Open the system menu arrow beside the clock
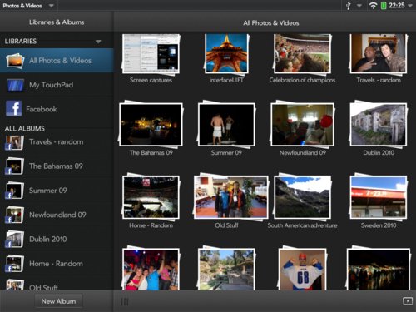The image size is (416, 312). [410, 6]
